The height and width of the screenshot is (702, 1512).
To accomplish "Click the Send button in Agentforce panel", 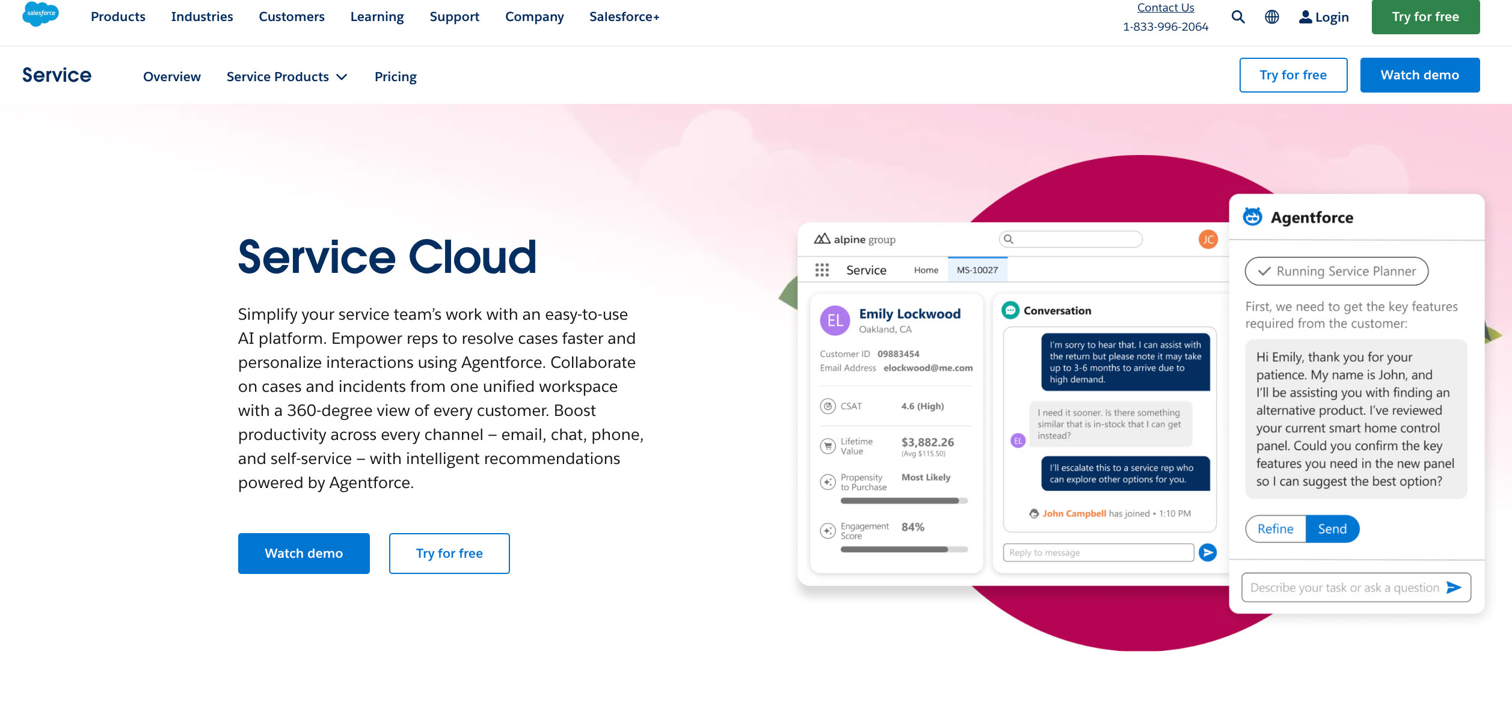I will coord(1332,529).
